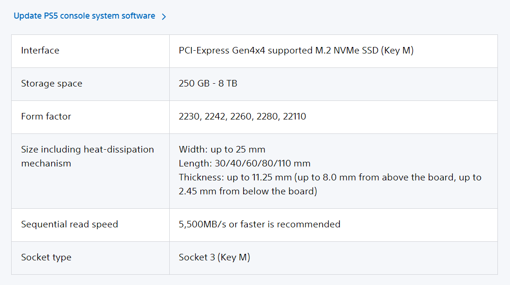Select the PCI-Express Gen4x4 M.2 NVMe SSD text
The height and width of the screenshot is (285, 510).
pos(296,50)
